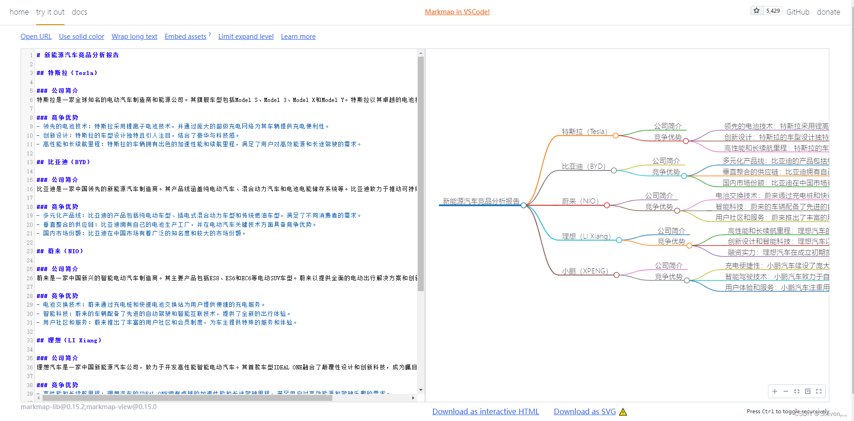The width and height of the screenshot is (854, 421).
Task: Enter fullscreen mode for mind map
Action: pos(819,391)
